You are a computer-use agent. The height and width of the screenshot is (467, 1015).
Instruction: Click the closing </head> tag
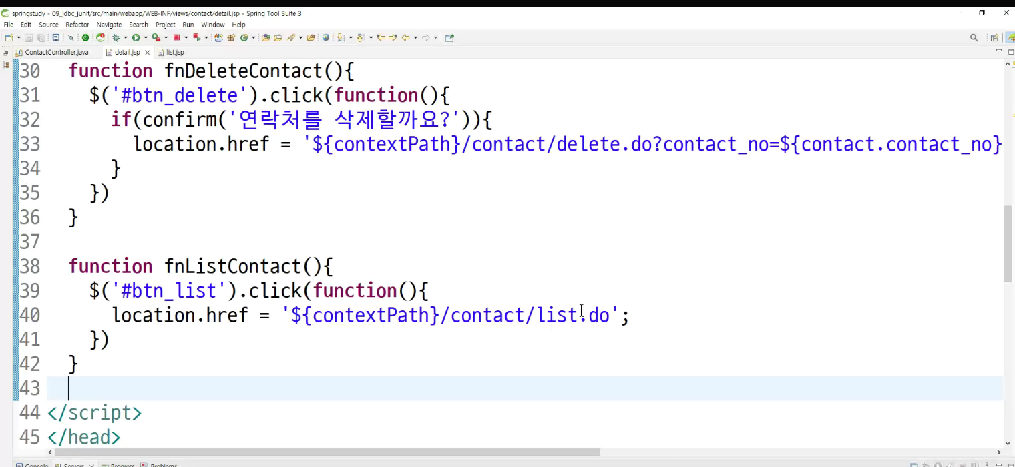(x=83, y=438)
